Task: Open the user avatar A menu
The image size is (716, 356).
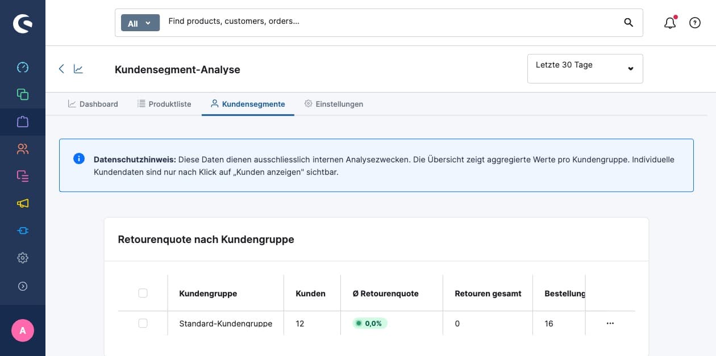Action: click(23, 330)
